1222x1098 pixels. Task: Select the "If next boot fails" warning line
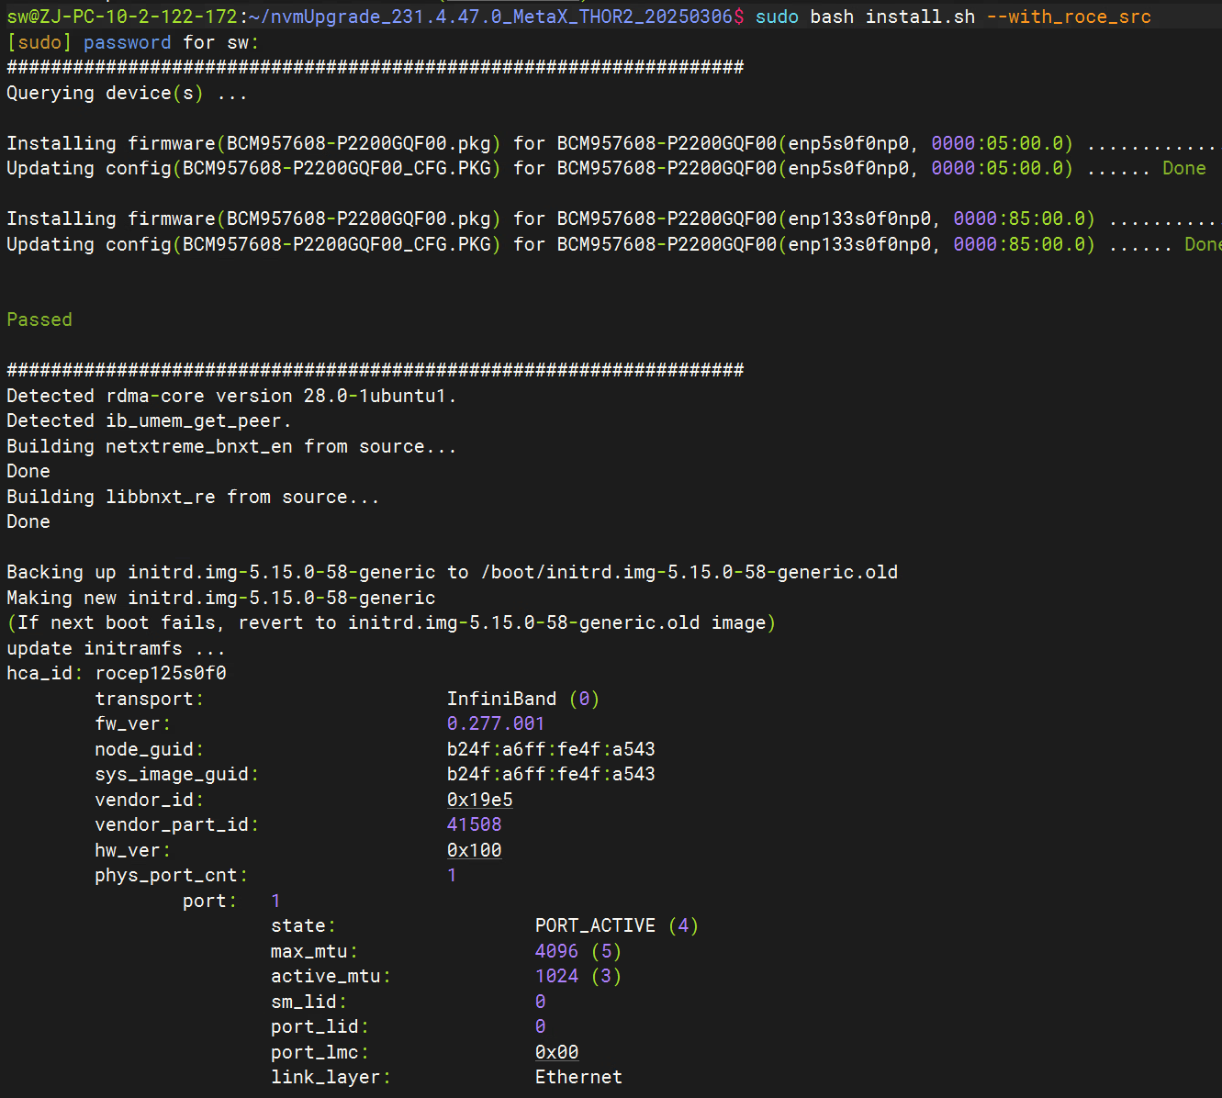(391, 622)
